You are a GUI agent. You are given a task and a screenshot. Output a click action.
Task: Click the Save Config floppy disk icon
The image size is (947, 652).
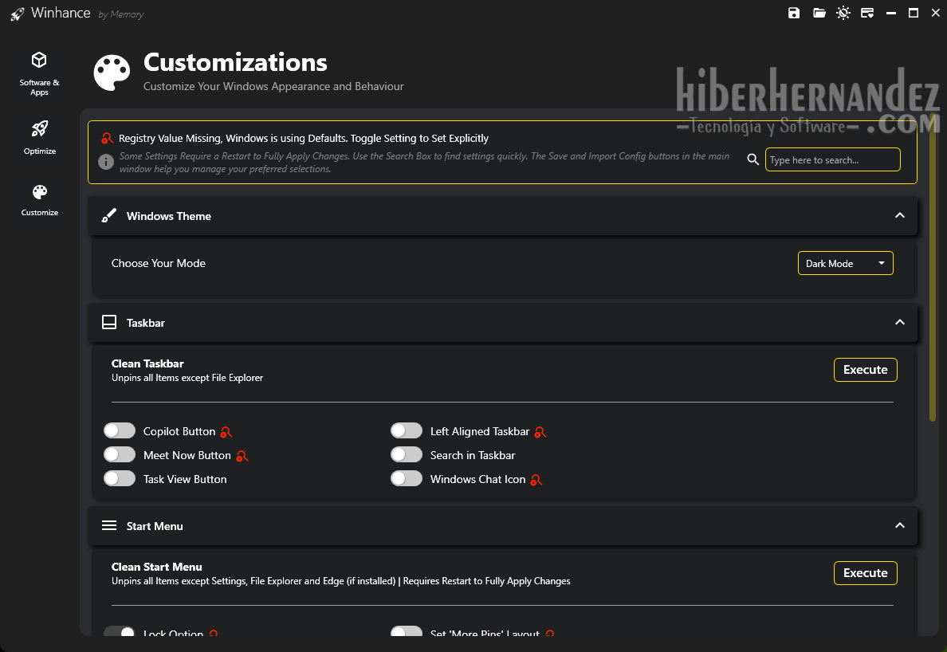pos(794,13)
